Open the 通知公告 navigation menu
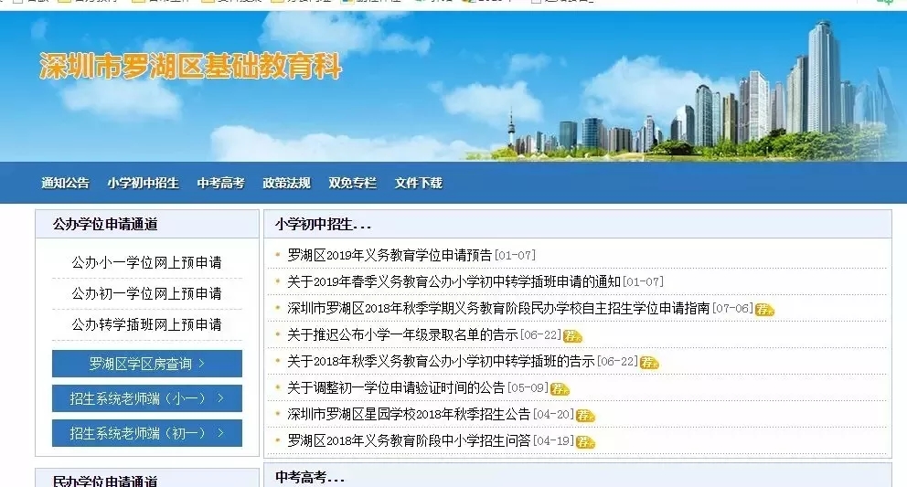The image size is (907, 487). (x=65, y=183)
